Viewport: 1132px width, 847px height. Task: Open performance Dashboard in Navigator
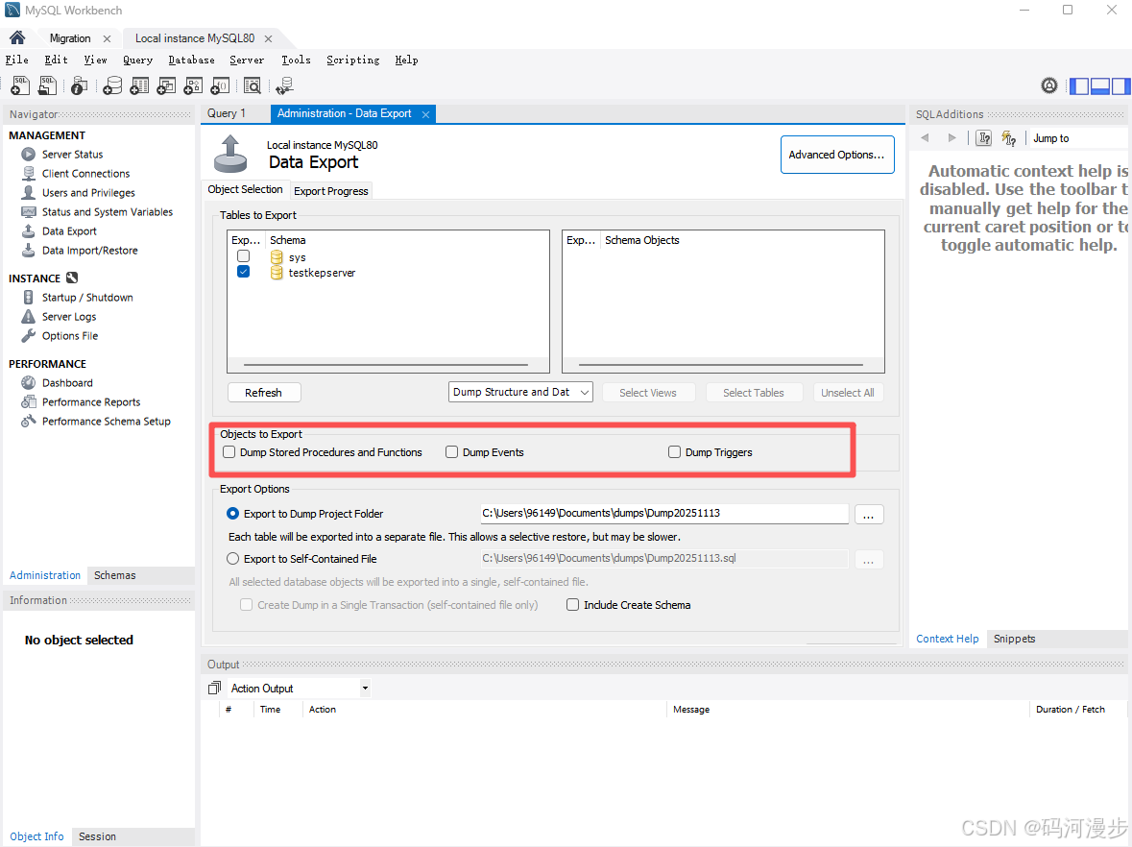point(67,383)
